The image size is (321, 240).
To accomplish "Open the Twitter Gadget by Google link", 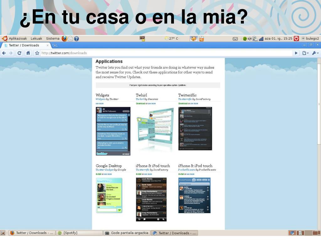I will coord(105,170).
